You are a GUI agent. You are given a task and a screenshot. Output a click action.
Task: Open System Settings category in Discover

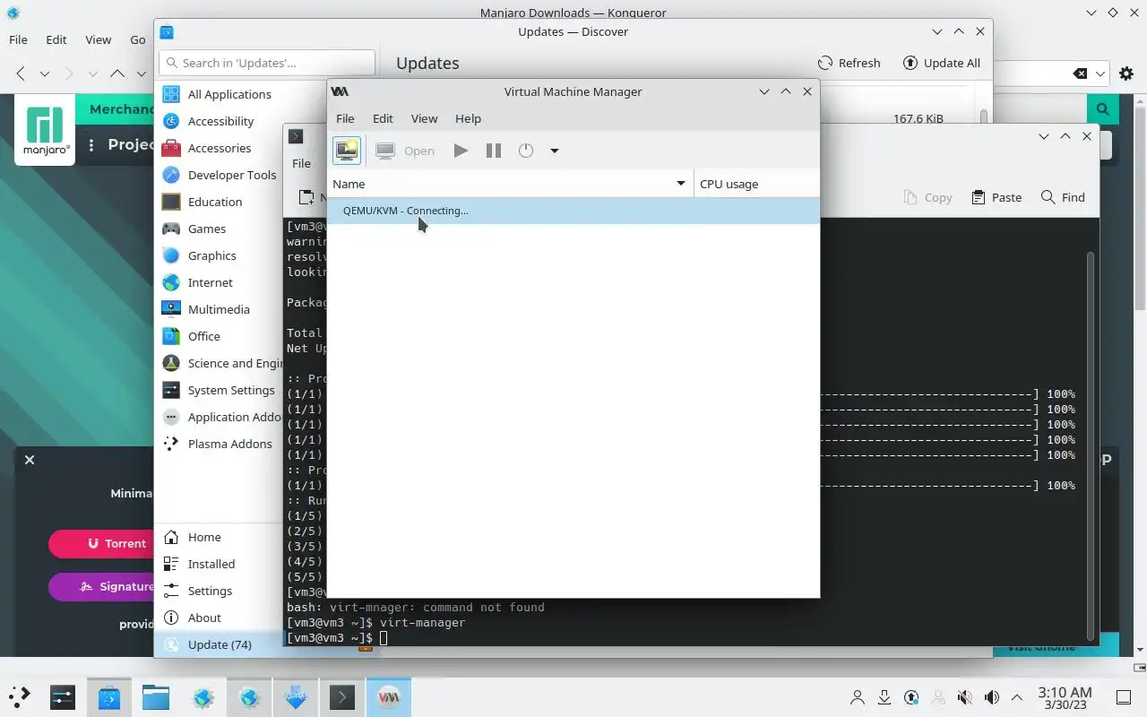coord(219,390)
